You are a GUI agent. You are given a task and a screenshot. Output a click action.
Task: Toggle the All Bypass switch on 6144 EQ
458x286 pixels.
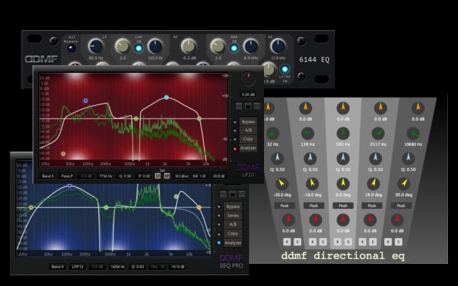tap(72, 47)
